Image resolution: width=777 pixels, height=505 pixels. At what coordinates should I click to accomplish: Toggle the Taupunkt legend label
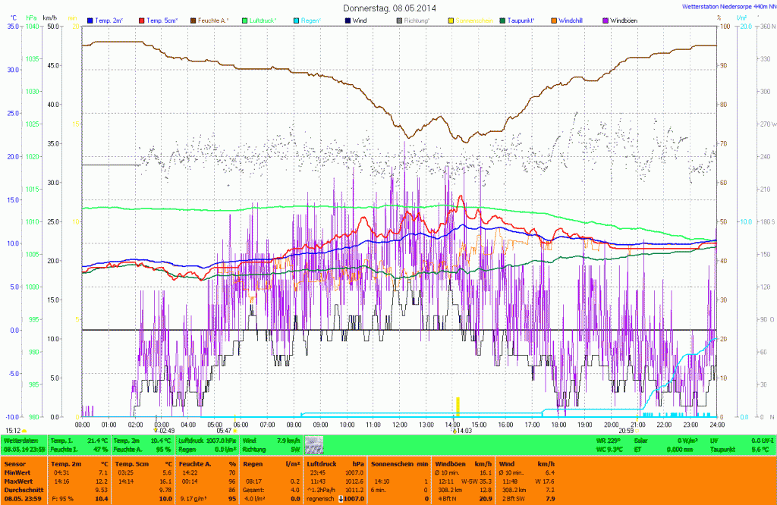pyautogui.click(x=524, y=20)
